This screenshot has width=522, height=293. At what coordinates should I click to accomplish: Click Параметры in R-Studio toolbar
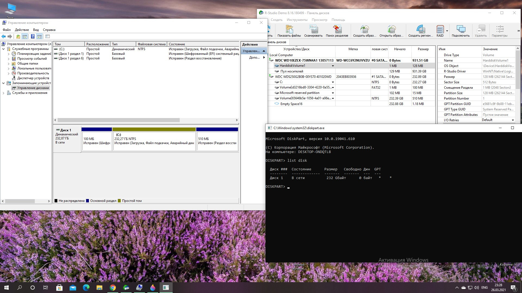coord(499,31)
